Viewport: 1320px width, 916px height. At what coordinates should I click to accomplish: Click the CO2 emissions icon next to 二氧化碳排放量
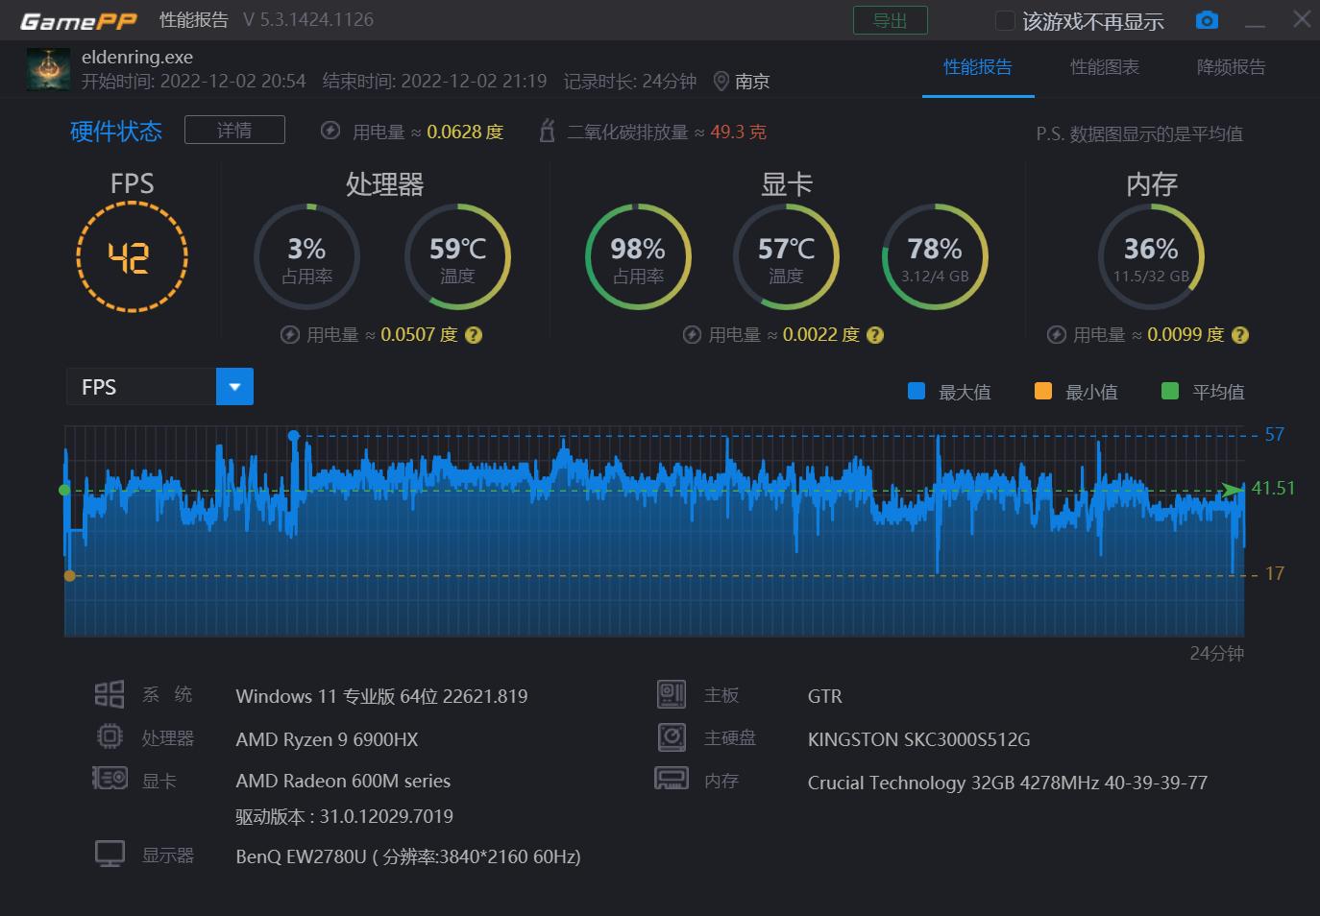pyautogui.click(x=547, y=132)
